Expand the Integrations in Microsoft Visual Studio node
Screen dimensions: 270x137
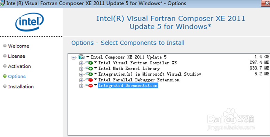point(81,74)
